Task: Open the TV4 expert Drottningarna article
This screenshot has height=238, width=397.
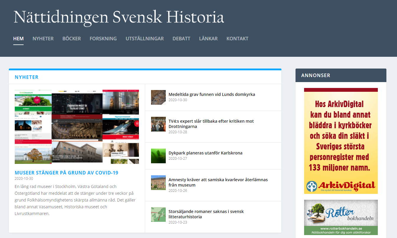Action: pos(211,124)
